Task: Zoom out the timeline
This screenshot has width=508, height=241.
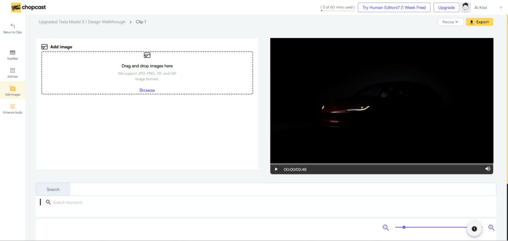Action: tap(385, 228)
